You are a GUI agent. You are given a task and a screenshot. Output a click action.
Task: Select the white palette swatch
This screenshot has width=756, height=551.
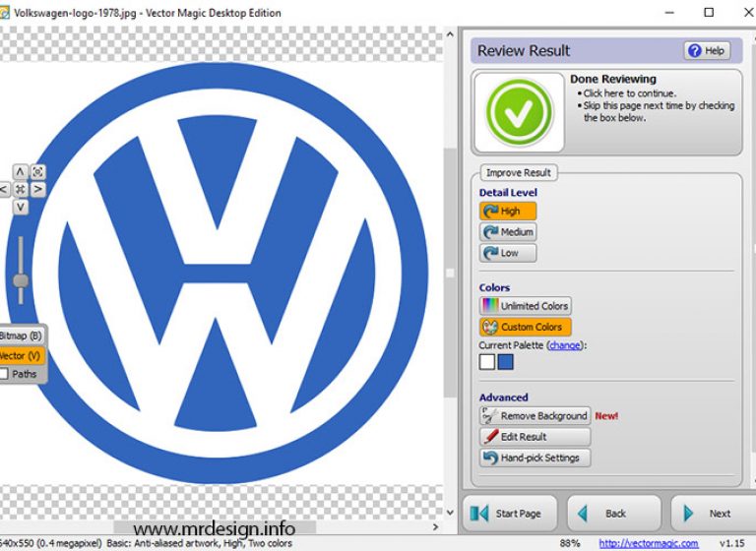(487, 362)
